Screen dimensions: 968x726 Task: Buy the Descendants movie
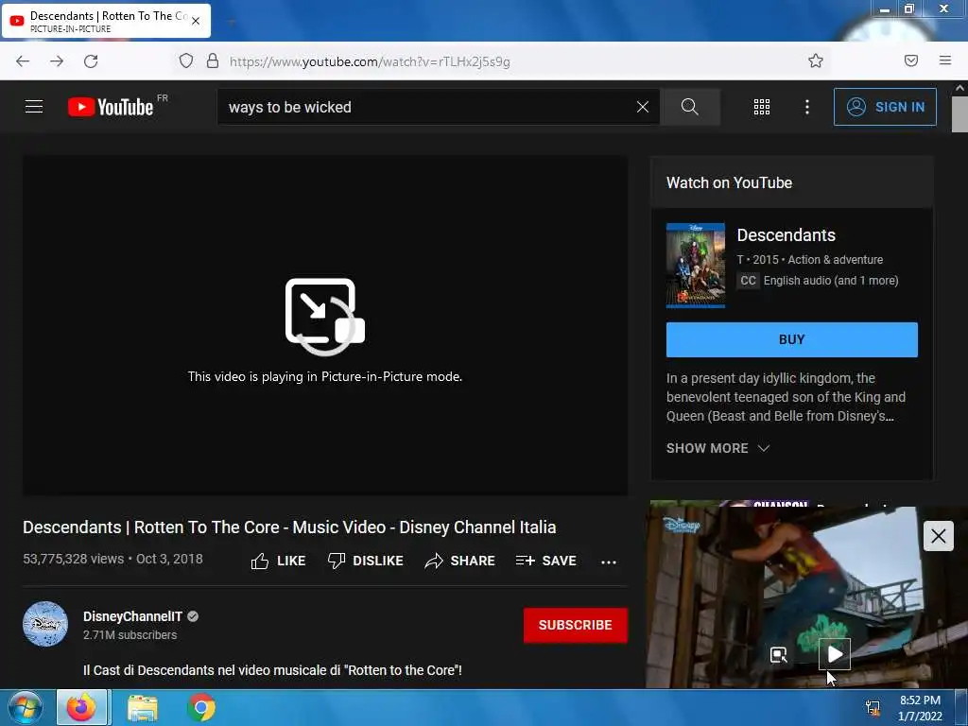tap(792, 339)
